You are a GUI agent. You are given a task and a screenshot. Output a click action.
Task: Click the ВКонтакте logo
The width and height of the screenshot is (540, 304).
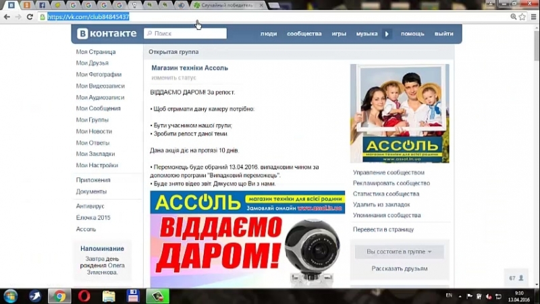pos(107,33)
